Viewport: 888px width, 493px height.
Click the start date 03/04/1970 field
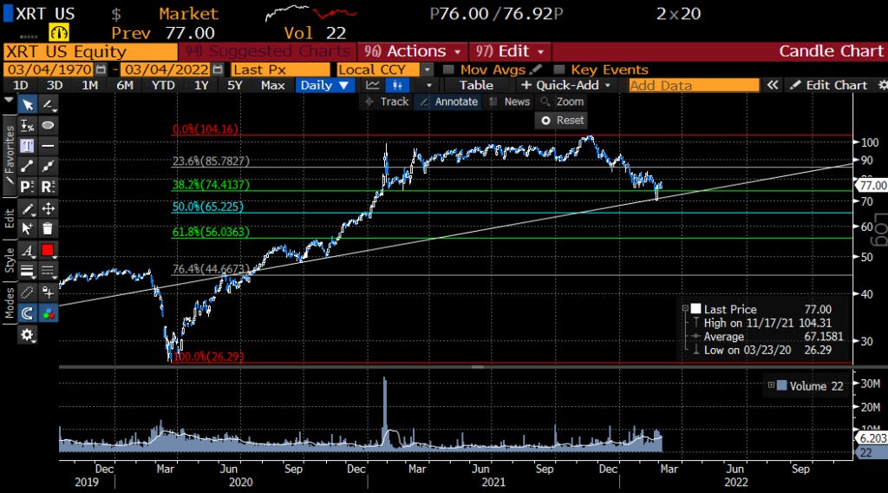coord(49,69)
